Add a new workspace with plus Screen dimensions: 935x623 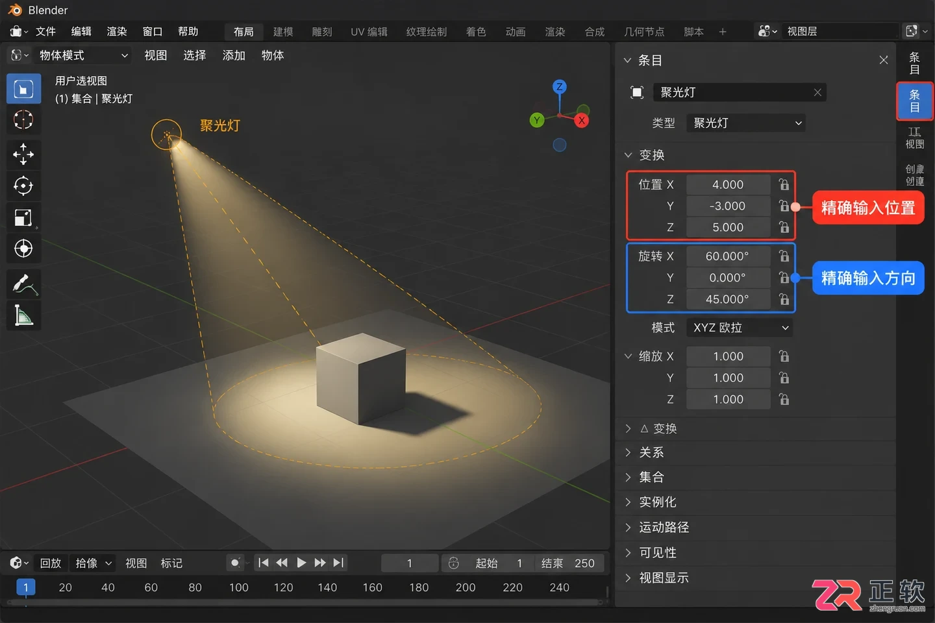(x=723, y=31)
